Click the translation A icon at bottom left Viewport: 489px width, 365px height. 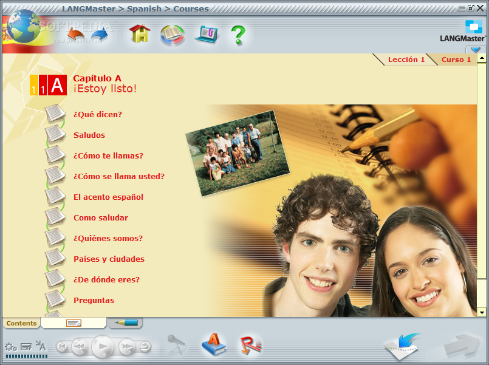pyautogui.click(x=41, y=346)
